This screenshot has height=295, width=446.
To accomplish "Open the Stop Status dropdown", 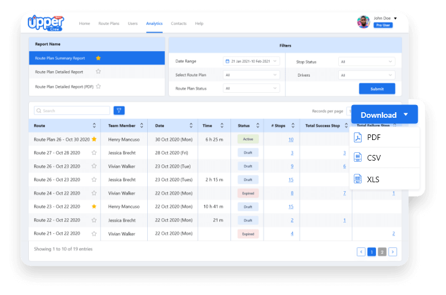I will click(x=367, y=62).
